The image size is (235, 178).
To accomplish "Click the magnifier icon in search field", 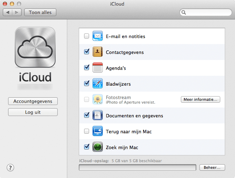I will [184, 12].
